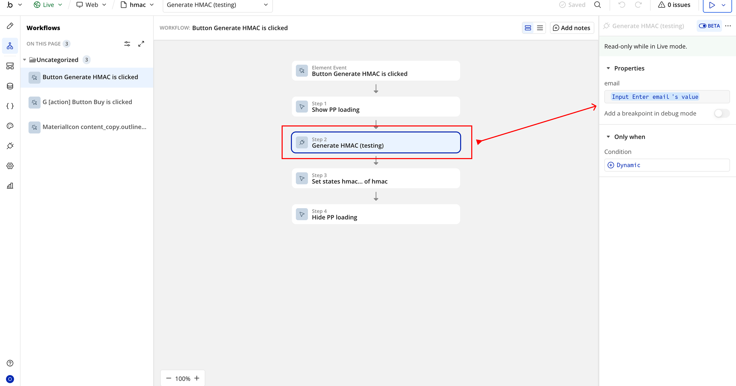Viewport: 736px width, 386px height.
Task: Open the Plugins plug icon
Action: point(10,146)
